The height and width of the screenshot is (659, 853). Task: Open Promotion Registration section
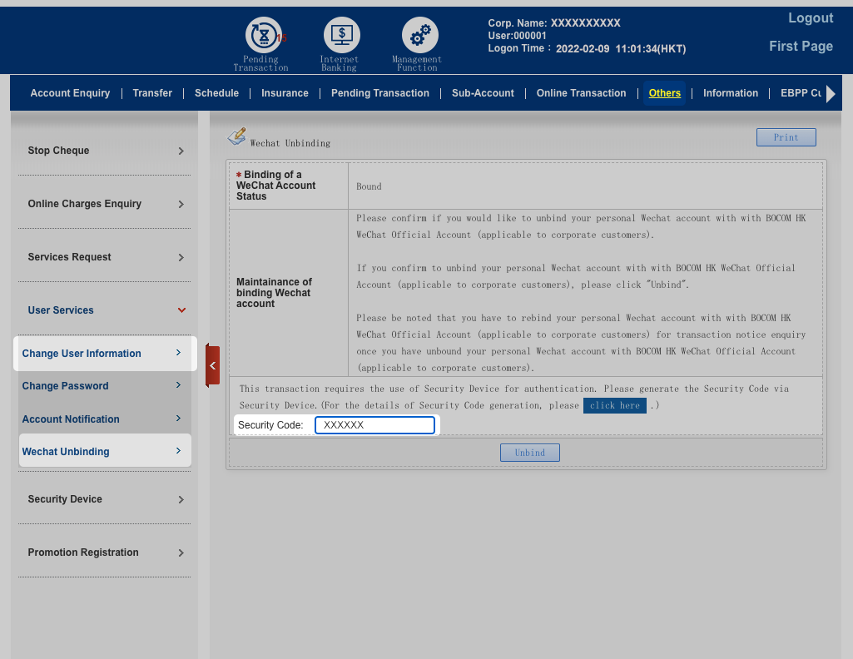[104, 552]
